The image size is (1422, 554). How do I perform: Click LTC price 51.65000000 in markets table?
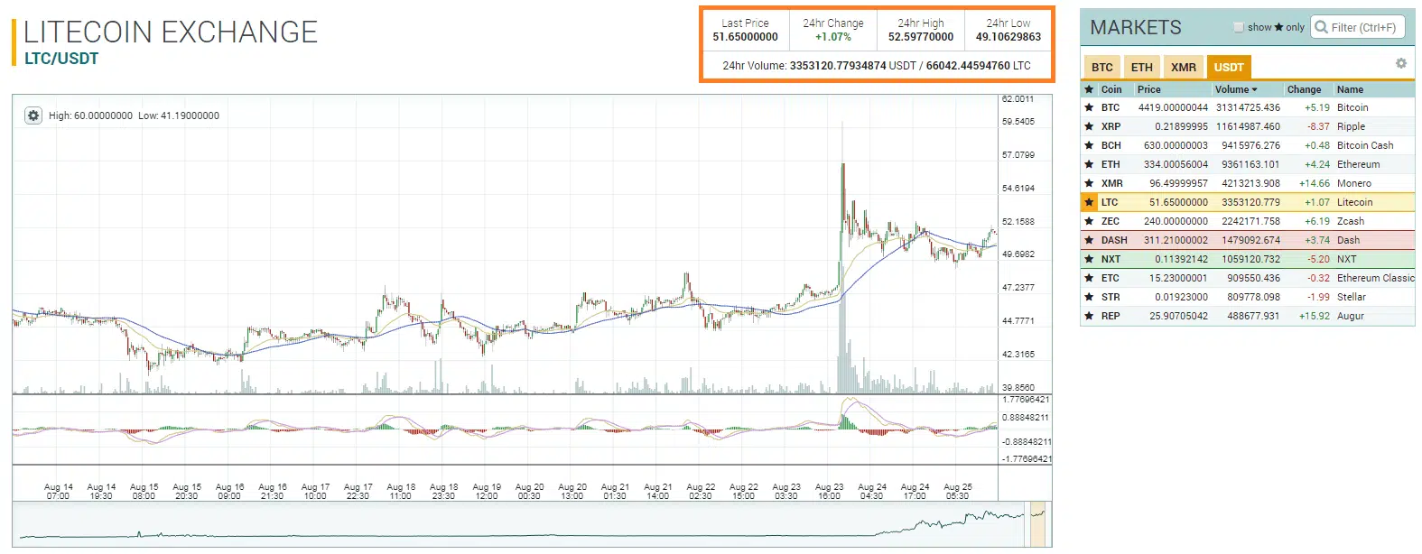click(1178, 202)
